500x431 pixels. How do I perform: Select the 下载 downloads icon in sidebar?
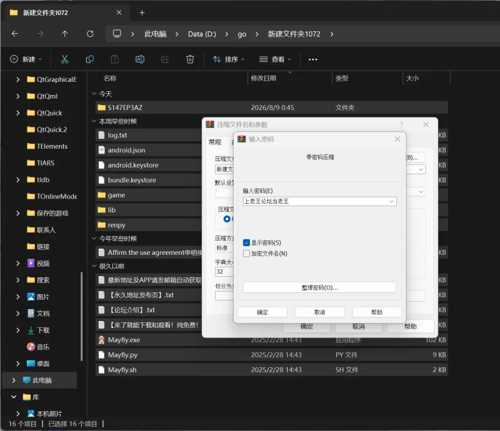[31, 330]
